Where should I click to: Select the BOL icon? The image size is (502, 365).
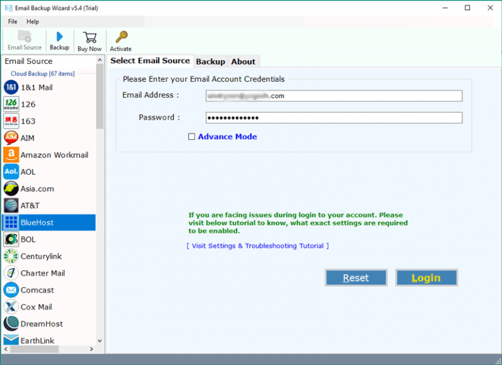[11, 239]
